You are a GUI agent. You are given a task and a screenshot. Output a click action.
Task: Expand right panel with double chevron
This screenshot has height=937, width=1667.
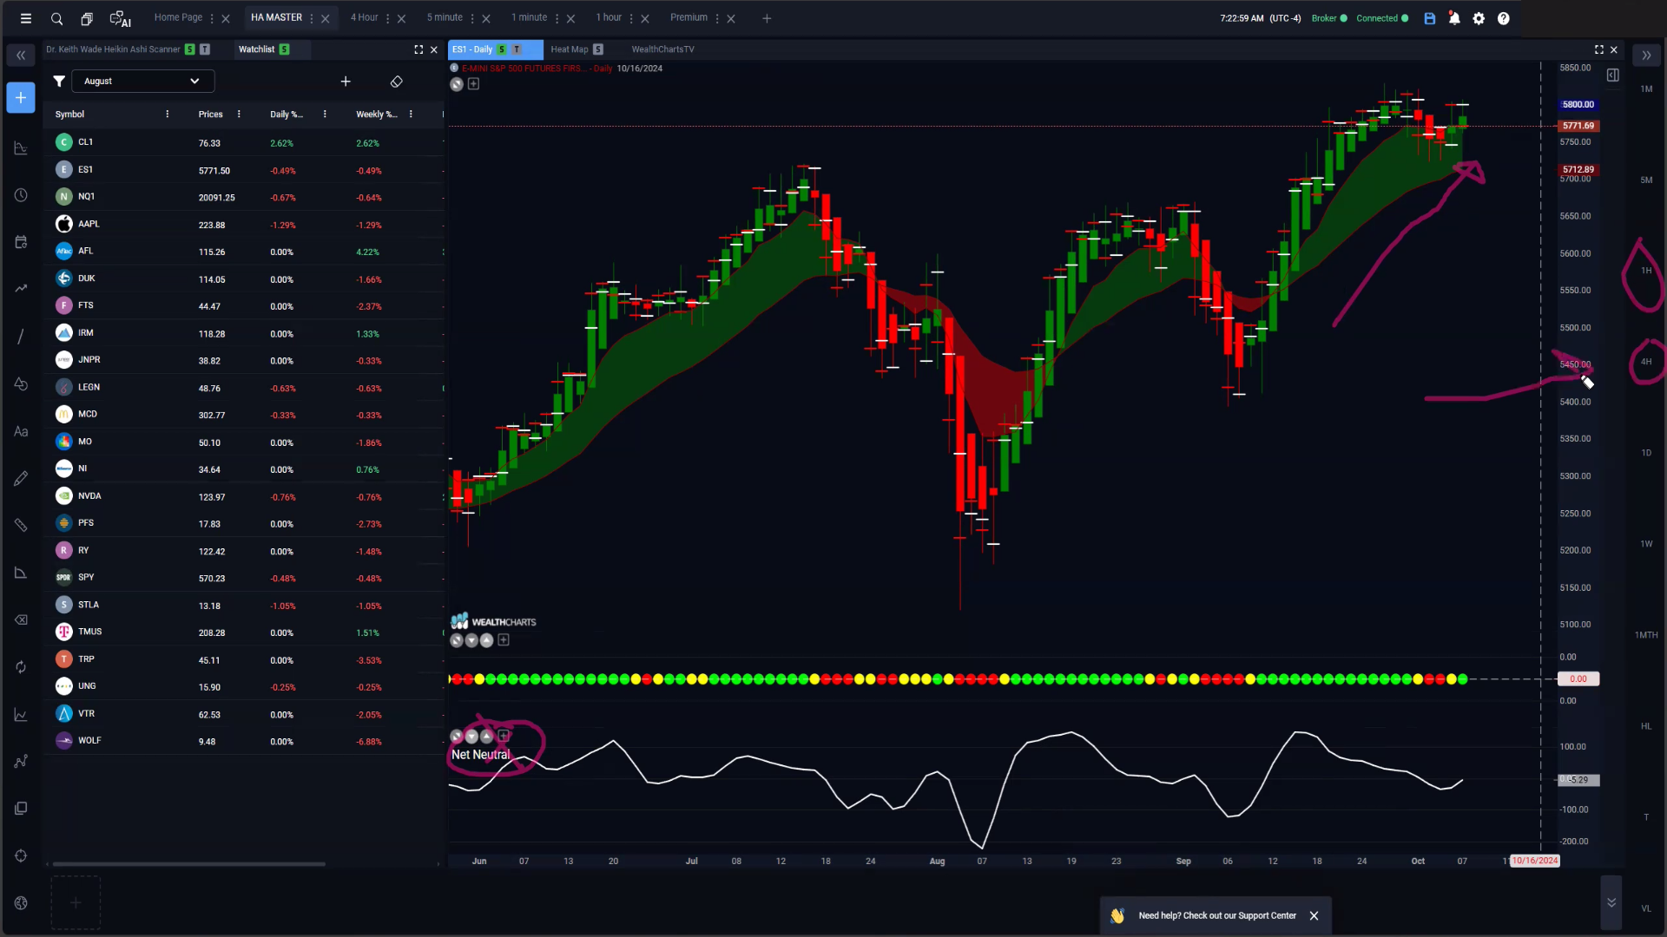(x=1646, y=56)
